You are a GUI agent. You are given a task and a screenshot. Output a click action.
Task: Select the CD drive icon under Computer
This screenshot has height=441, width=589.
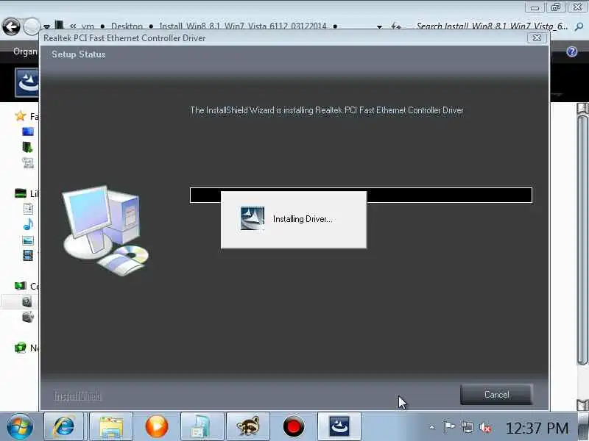pos(28,317)
